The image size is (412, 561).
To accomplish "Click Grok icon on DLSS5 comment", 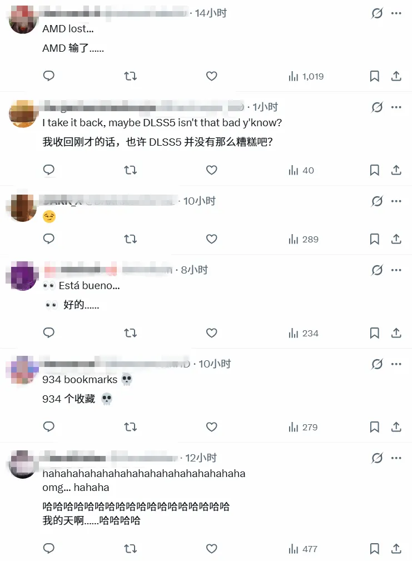I will pyautogui.click(x=377, y=107).
